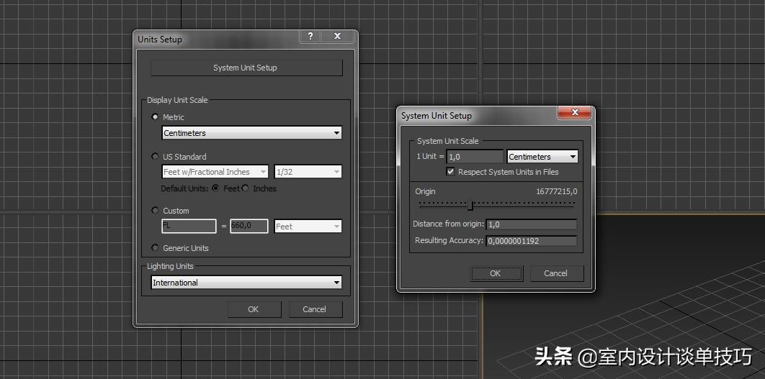Viewport: 765px width, 379px height.
Task: Click the Origin slider thumb
Action: click(470, 206)
